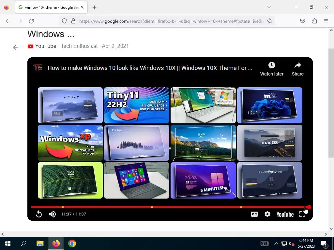The height and width of the screenshot is (250, 334).
Task: Open a new tab with plus button
Action: pos(95,7)
